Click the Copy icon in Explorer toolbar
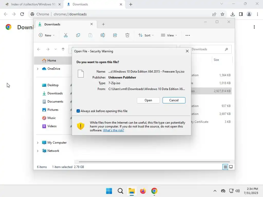 [x=78, y=35]
